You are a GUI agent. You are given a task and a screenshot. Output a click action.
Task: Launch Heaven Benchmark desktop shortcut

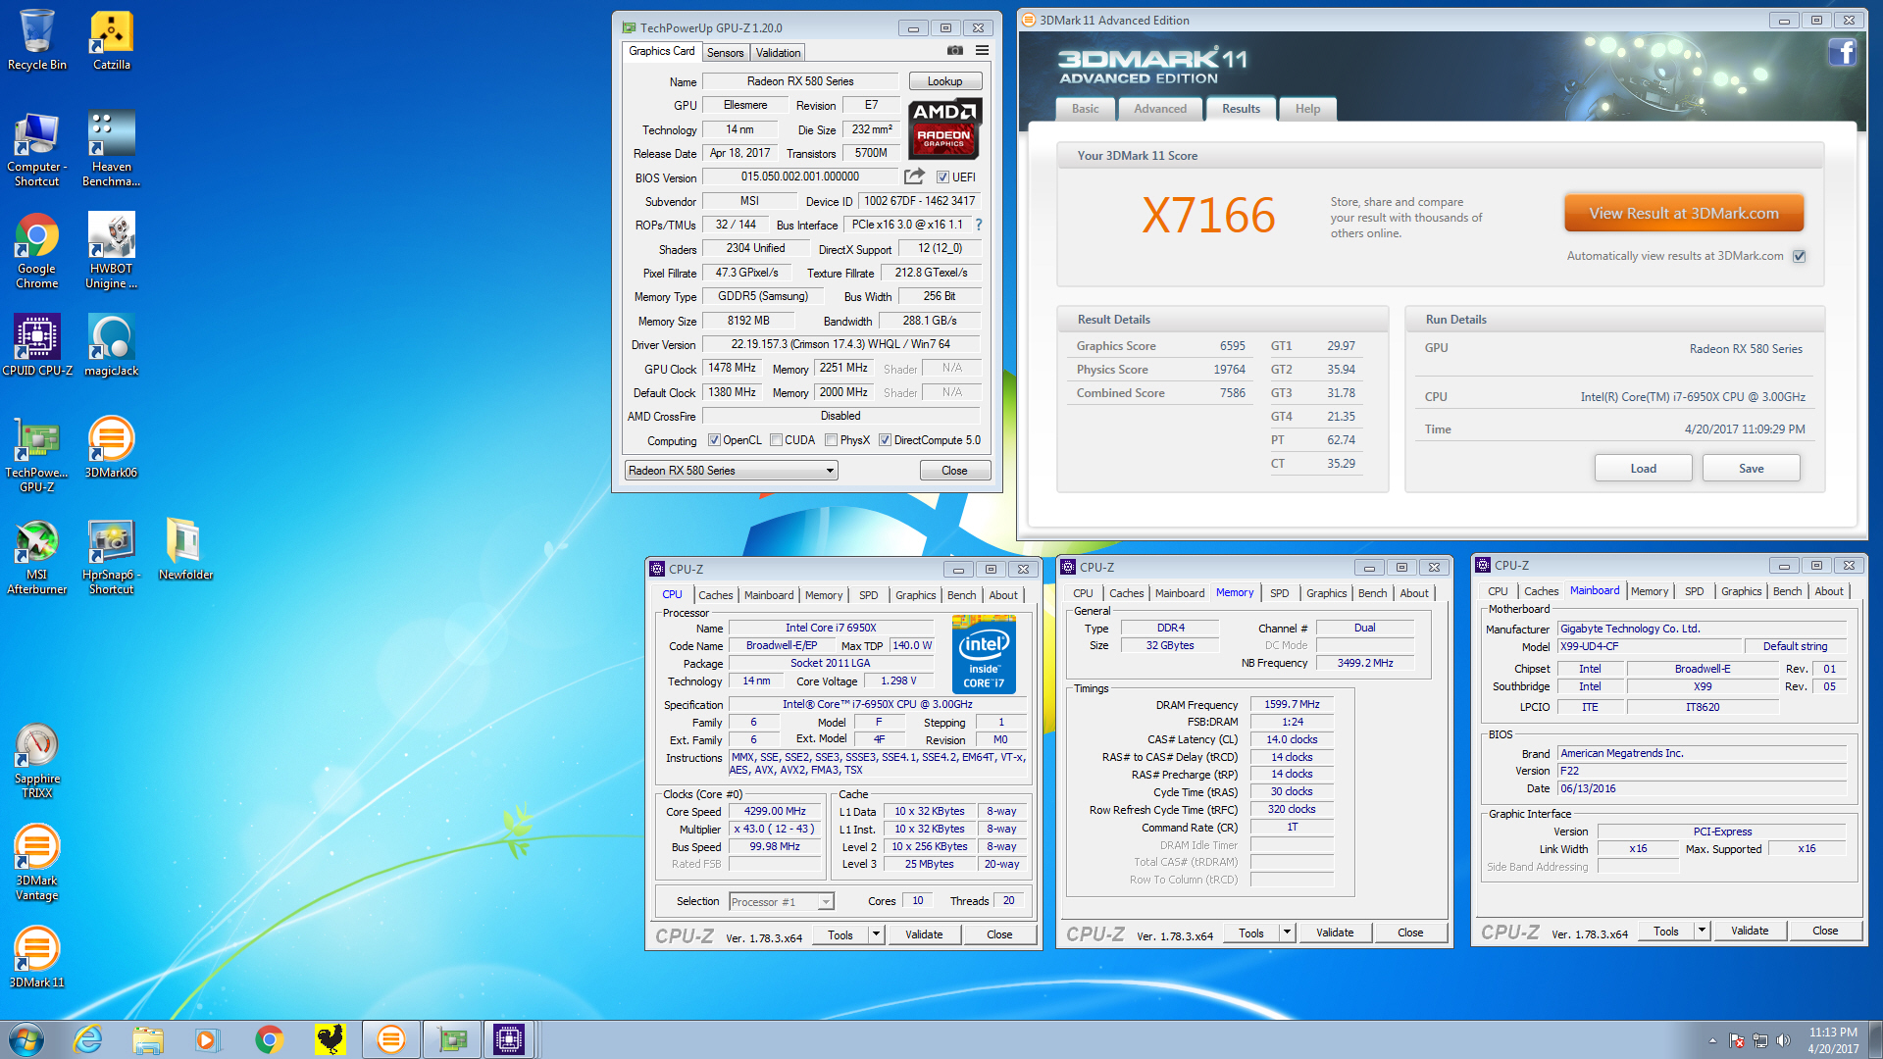[112, 149]
